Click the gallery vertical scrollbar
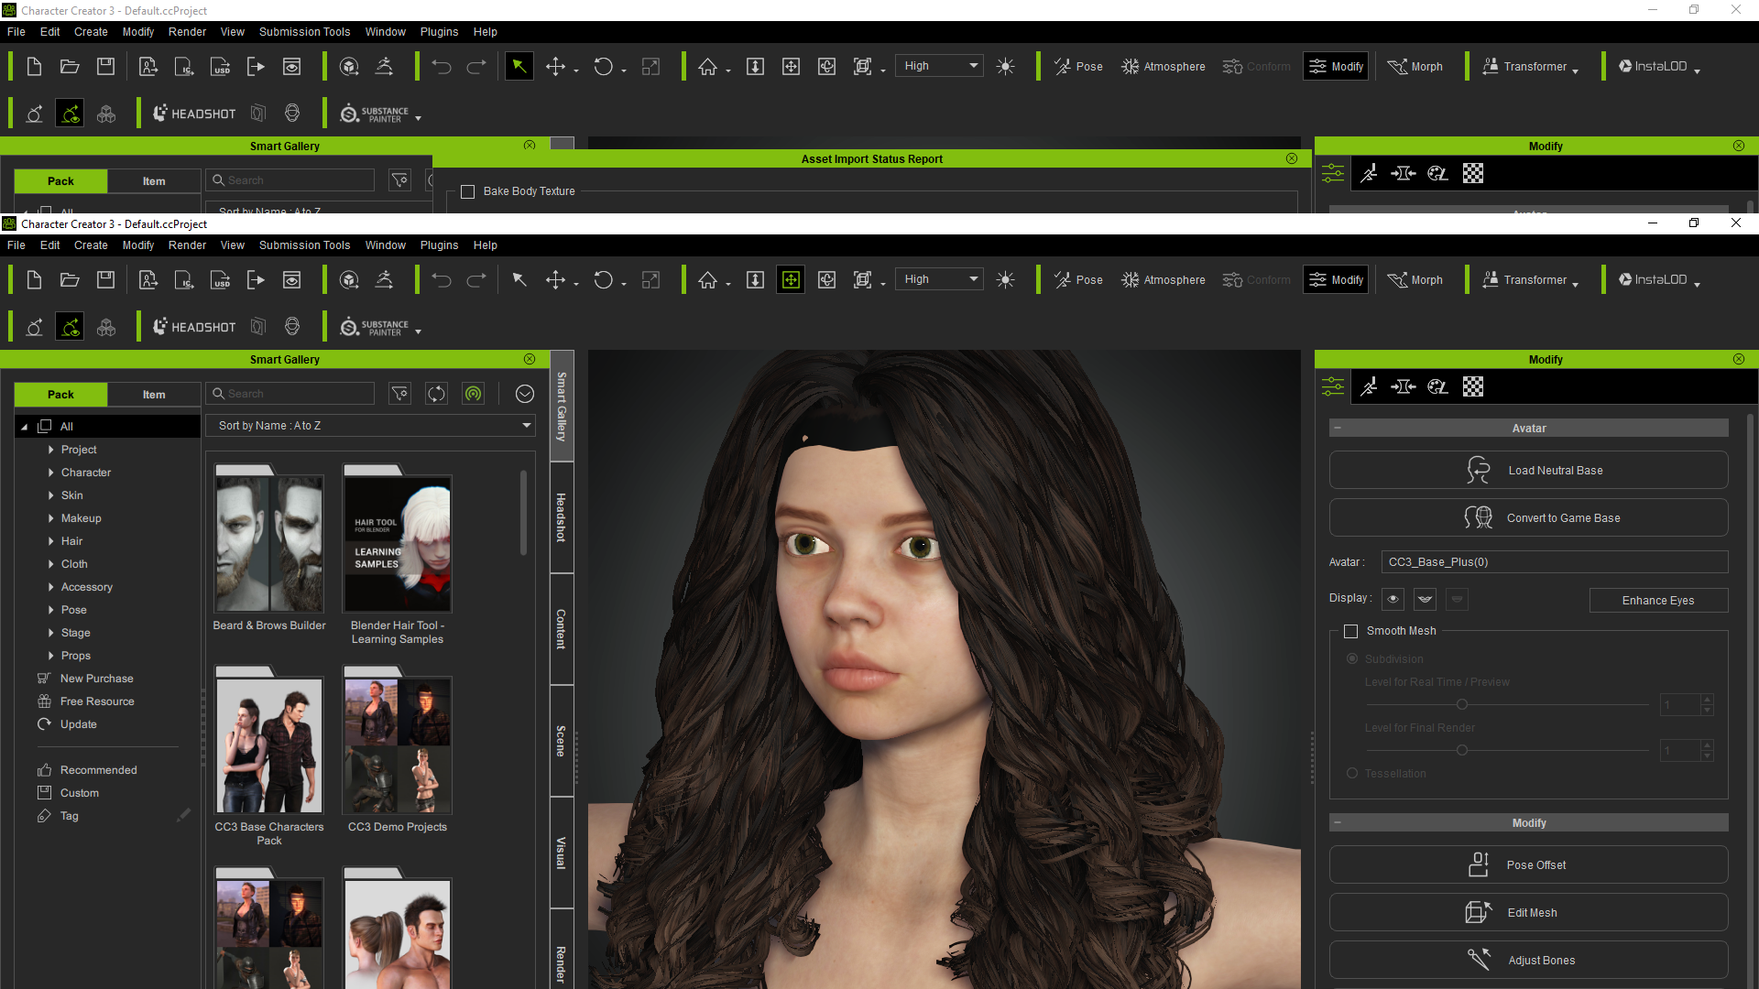Viewport: 1759px width, 989px height. coord(524,513)
